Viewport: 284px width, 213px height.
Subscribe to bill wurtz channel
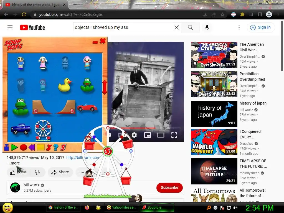169,187
